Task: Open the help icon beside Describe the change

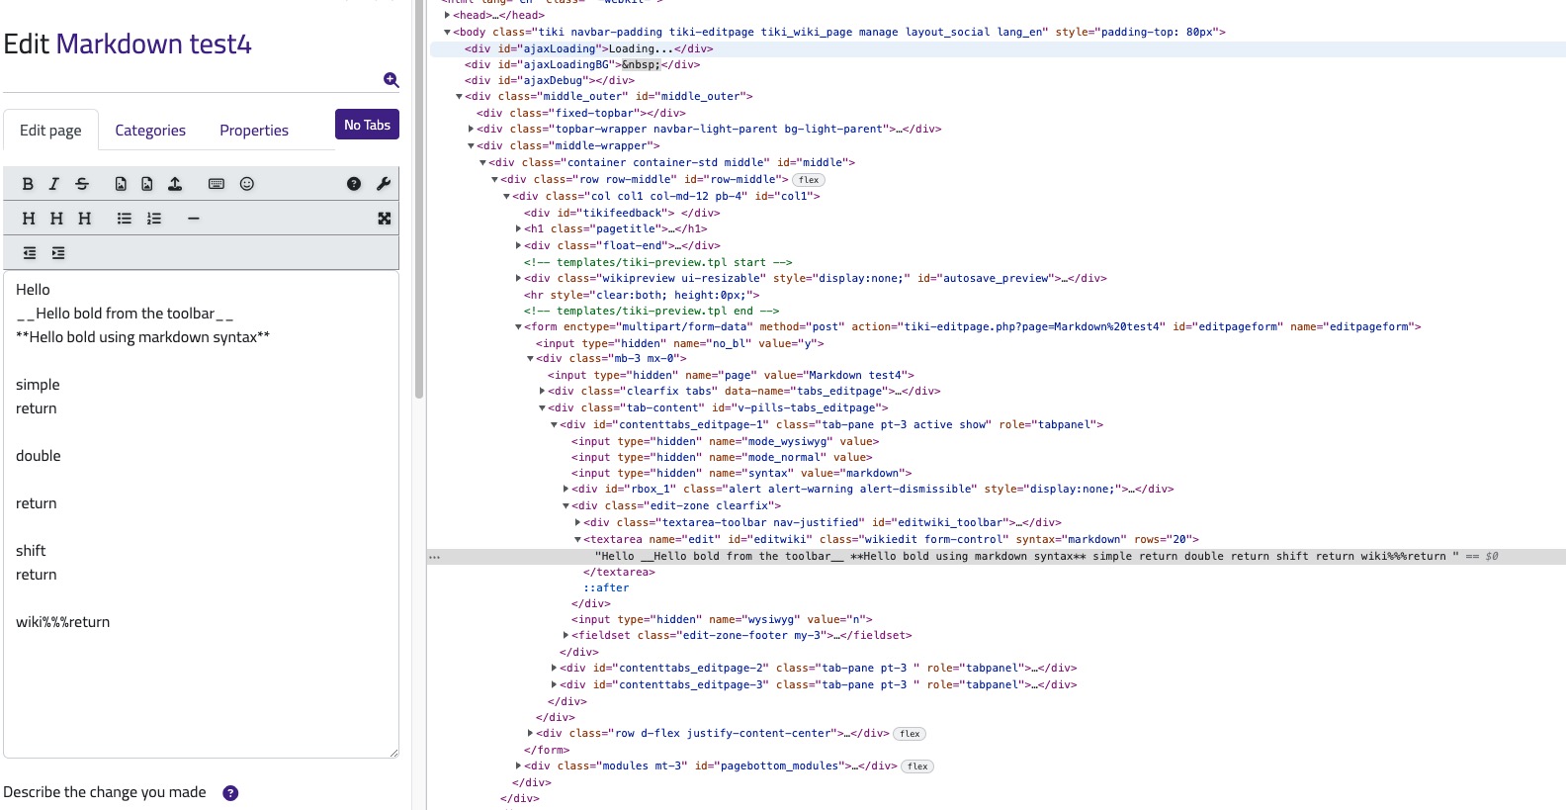Action: (x=230, y=793)
